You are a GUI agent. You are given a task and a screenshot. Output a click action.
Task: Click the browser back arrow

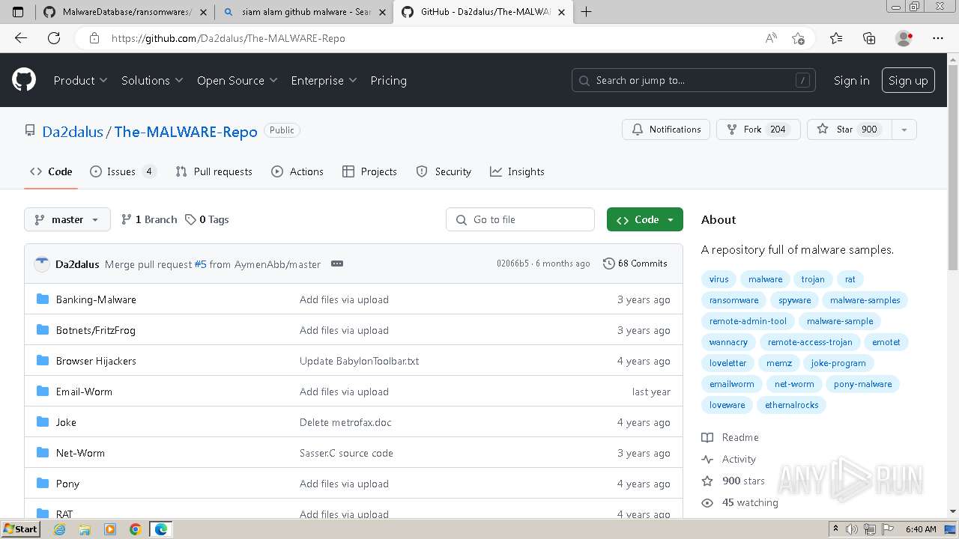pos(21,38)
